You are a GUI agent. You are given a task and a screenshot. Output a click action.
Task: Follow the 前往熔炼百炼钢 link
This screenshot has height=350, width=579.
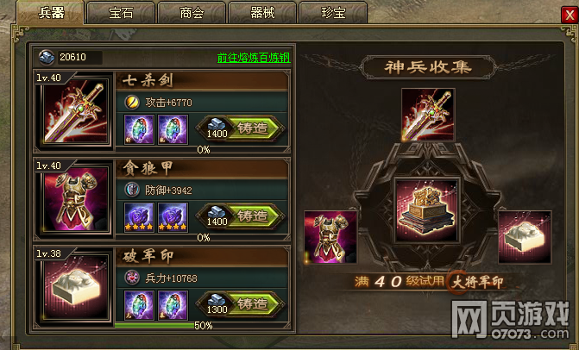click(254, 58)
